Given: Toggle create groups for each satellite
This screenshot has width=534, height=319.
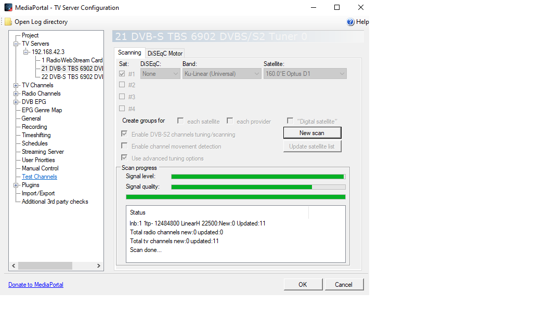Looking at the screenshot, I should tap(180, 121).
